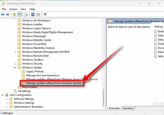Click the policy icon beside 'Disab' setting
Viewport: 164px width, 115px height.
(x=156, y=44)
